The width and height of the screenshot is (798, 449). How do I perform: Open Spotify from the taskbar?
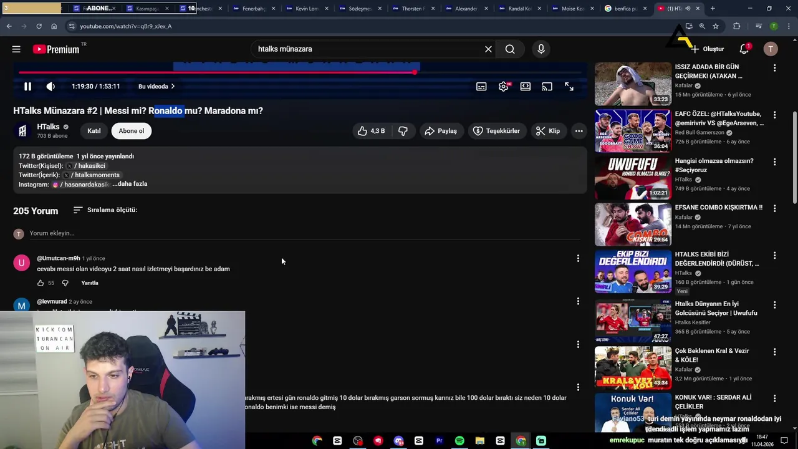click(459, 441)
